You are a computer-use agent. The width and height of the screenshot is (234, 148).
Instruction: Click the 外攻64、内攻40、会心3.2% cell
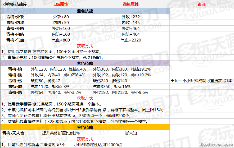click(61, 92)
